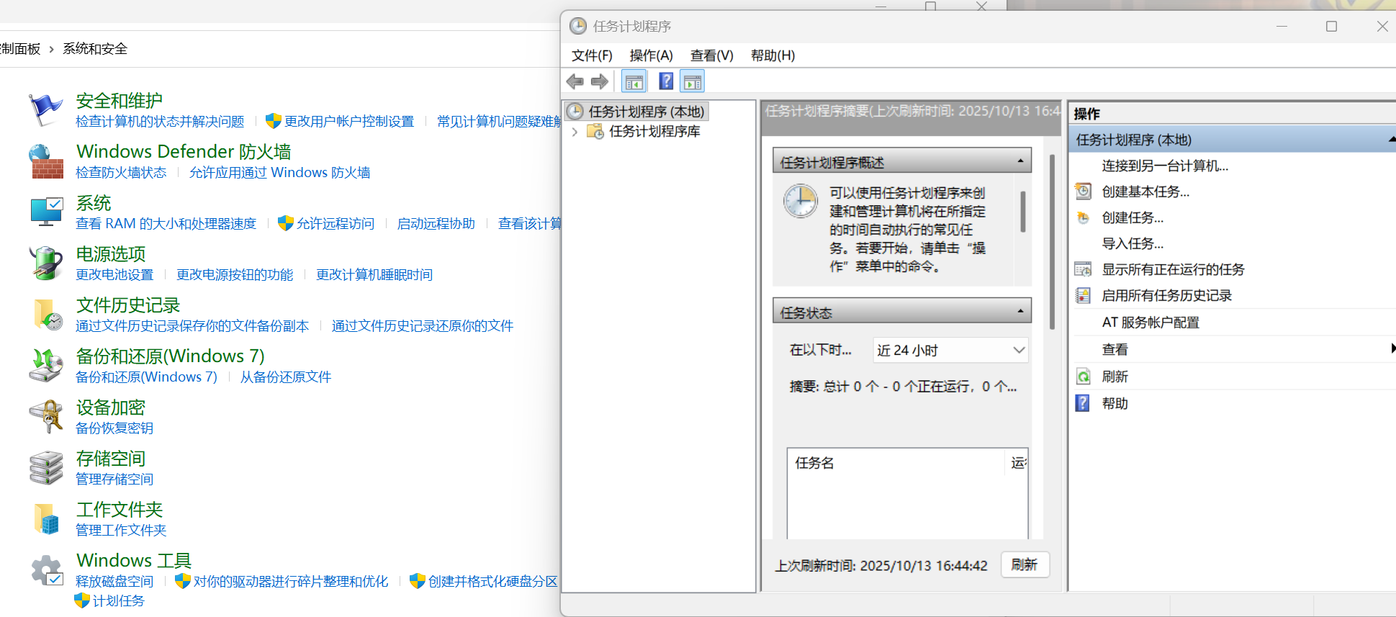Click the clock icon beside 任务计划程序 (本地) tree root
Screen dimensions: 1396x617
click(575, 112)
